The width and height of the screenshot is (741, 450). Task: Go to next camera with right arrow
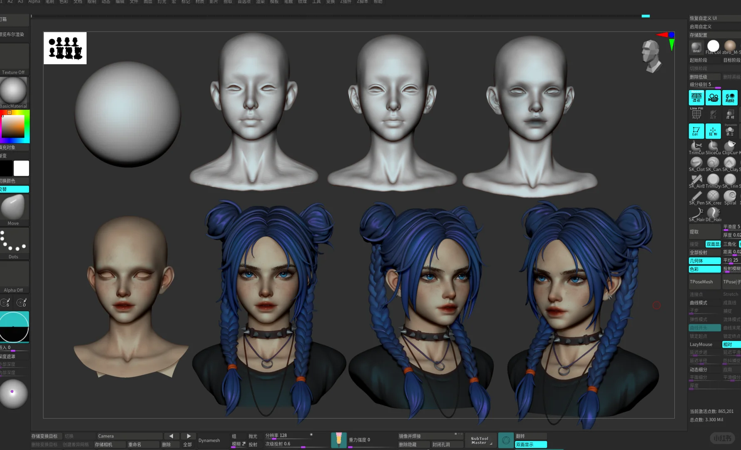point(189,436)
